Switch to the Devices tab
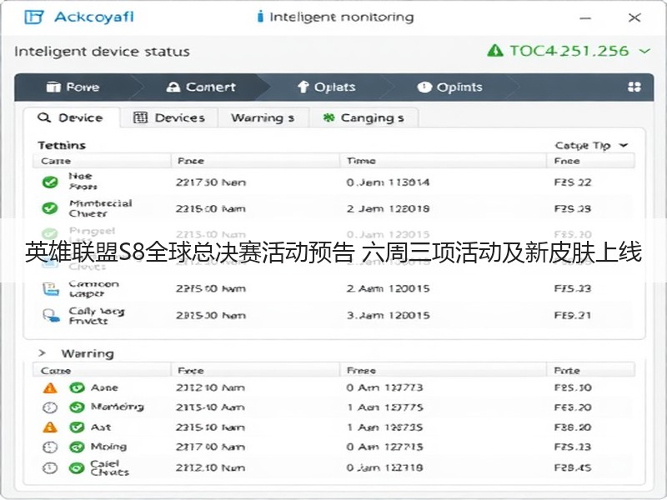Image resolution: width=667 pixels, height=500 pixels. pyautogui.click(x=169, y=117)
